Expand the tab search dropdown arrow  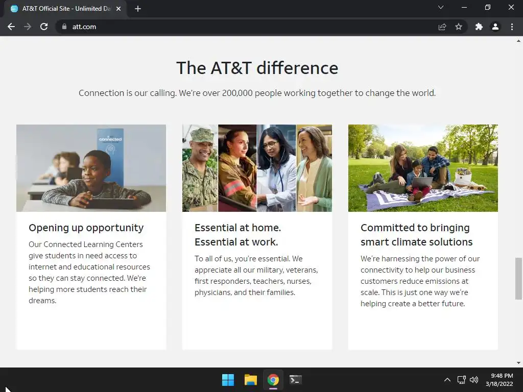click(441, 7)
